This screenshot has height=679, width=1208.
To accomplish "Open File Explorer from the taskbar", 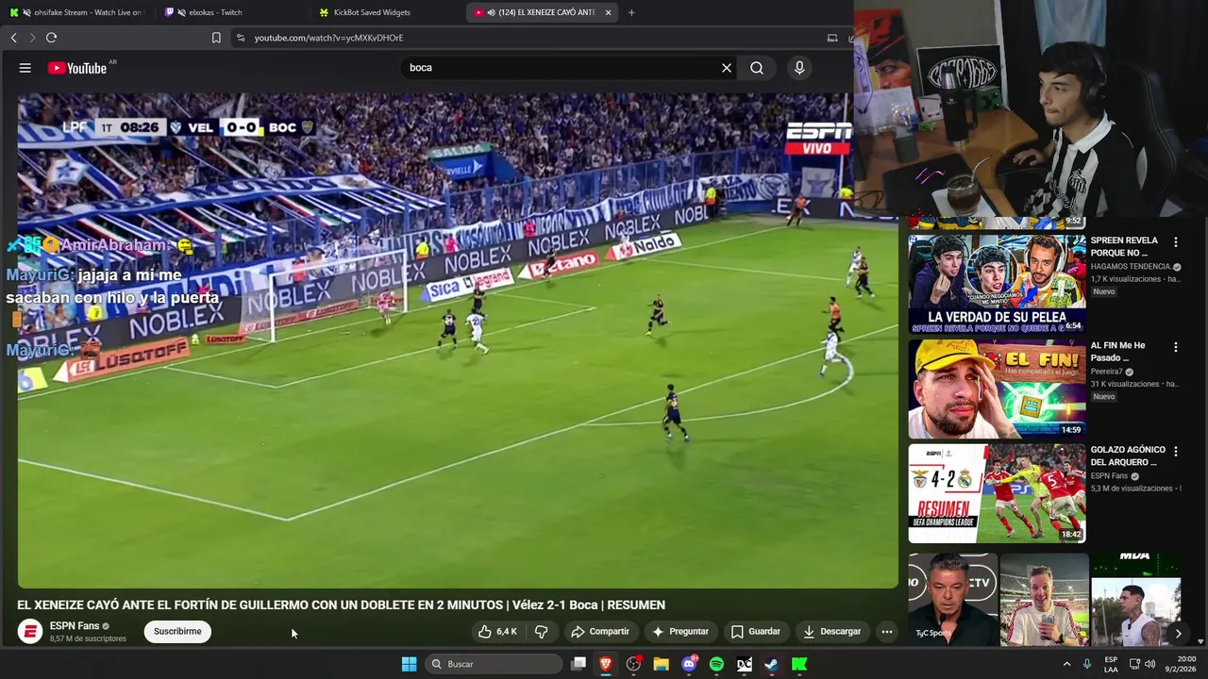I will point(661,664).
